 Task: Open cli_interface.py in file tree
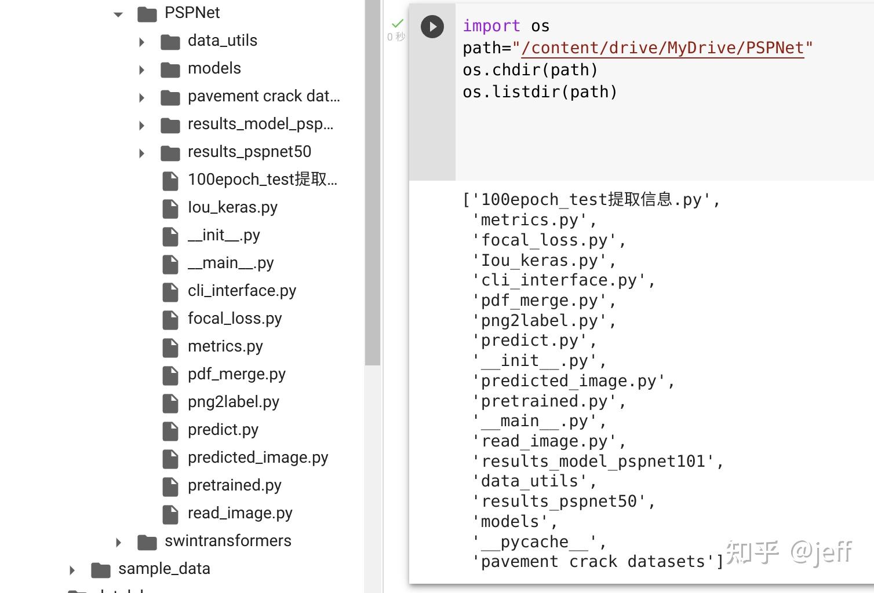click(242, 291)
